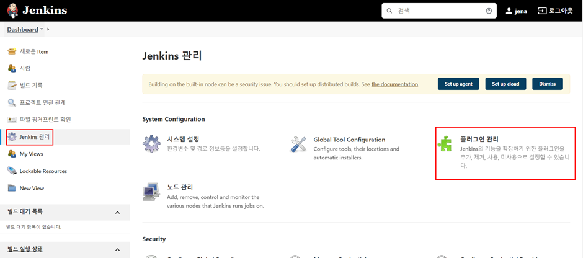Viewport: 583px width, 258px height.
Task: Click the 로그아웃 link
Action: coord(561,11)
